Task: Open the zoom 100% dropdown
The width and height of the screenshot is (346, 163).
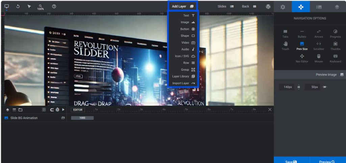Action: [41, 7]
